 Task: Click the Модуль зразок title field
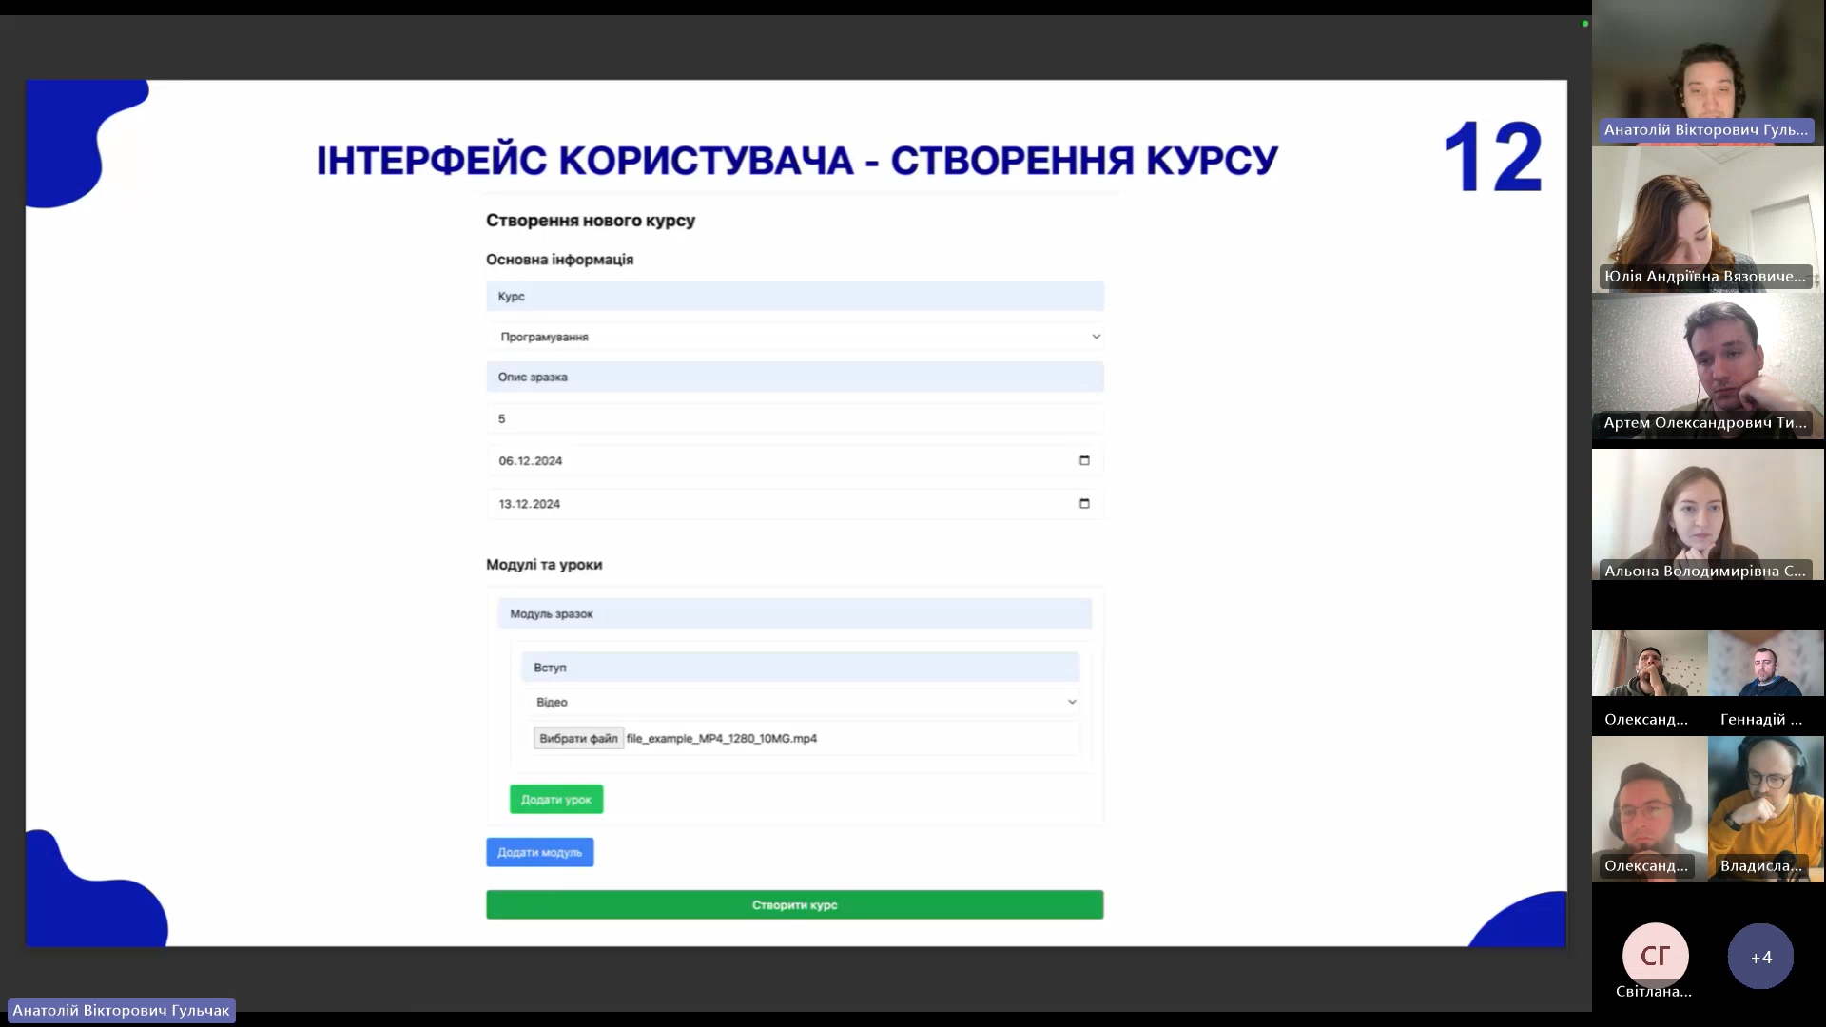pos(795,613)
